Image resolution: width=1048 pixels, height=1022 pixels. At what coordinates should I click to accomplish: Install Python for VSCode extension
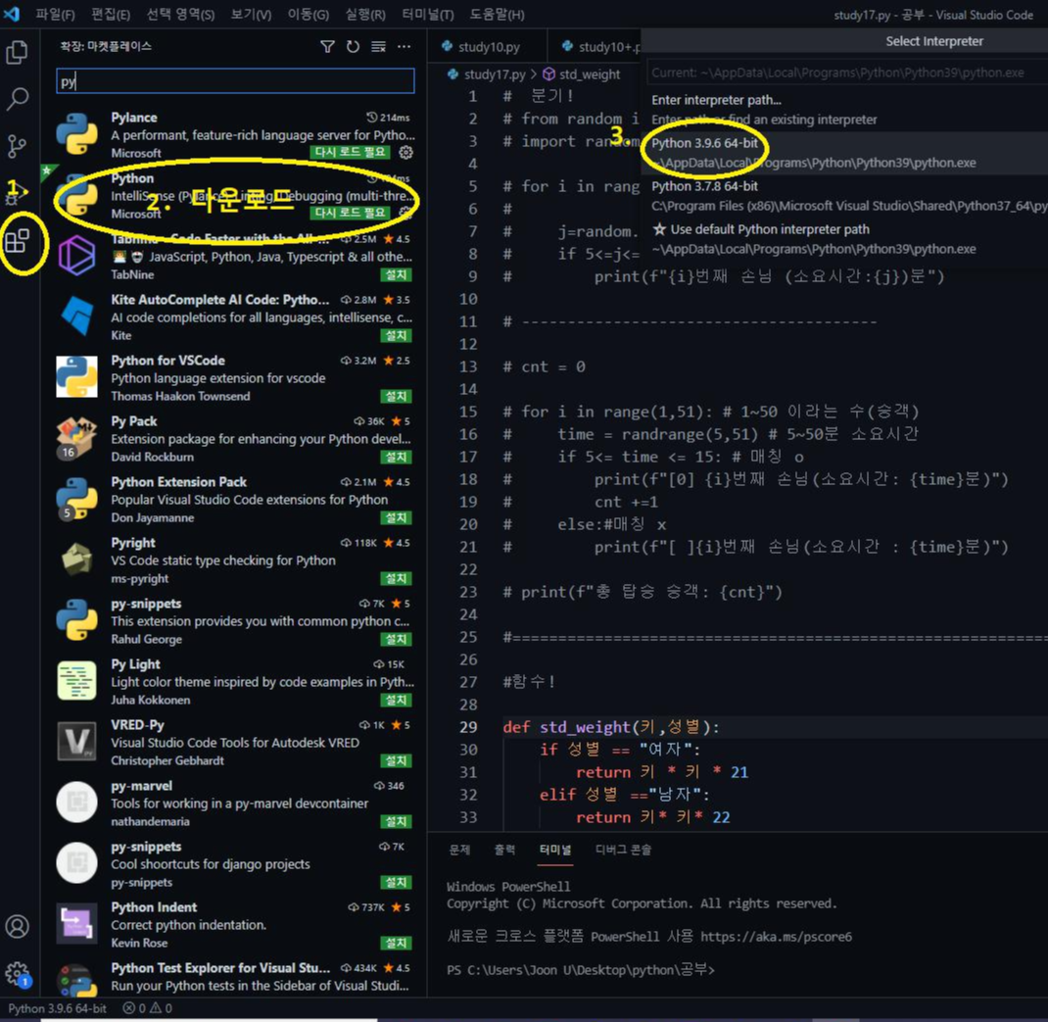(397, 396)
